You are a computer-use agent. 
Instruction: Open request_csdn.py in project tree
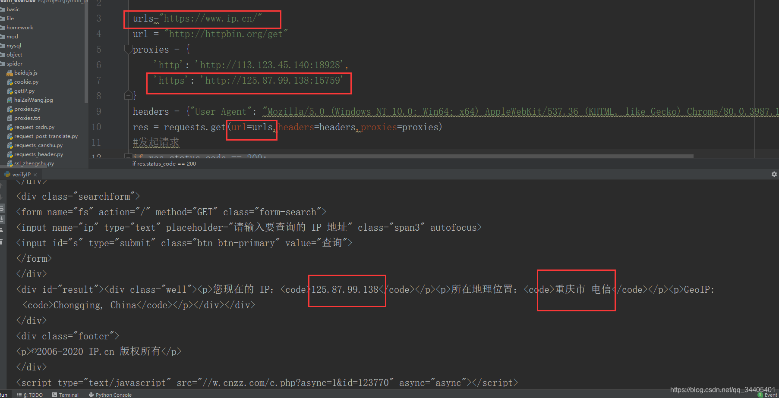pos(35,127)
